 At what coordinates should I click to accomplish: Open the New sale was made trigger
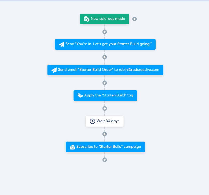click(x=105, y=19)
